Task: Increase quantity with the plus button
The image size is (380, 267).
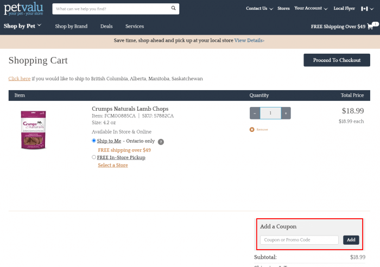Action: [x=286, y=113]
